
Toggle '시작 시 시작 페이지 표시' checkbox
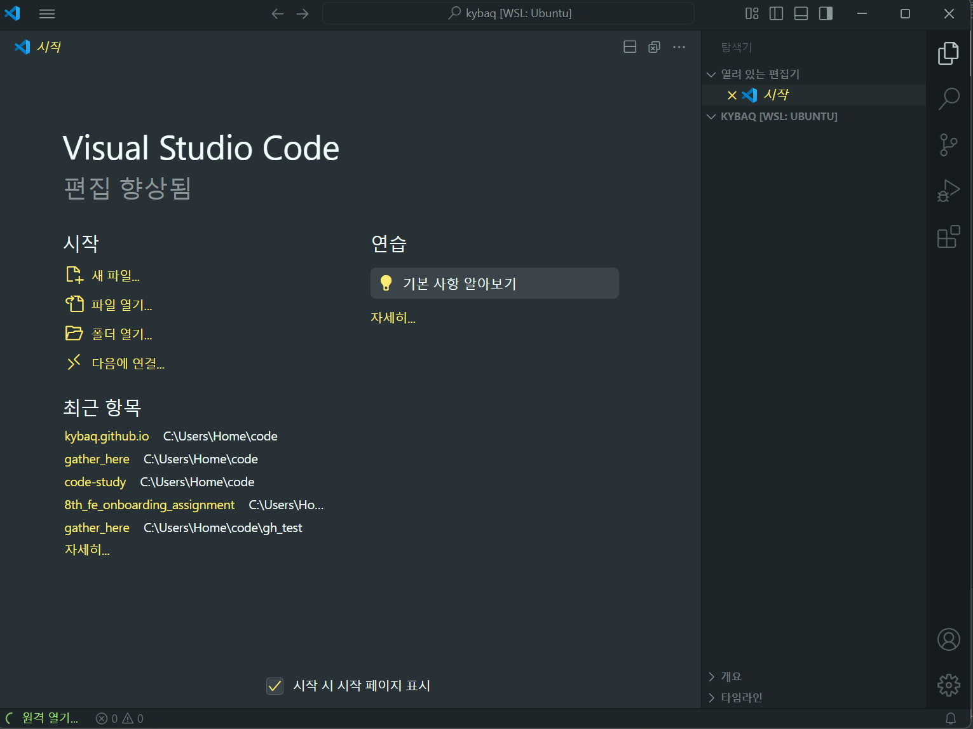(275, 686)
